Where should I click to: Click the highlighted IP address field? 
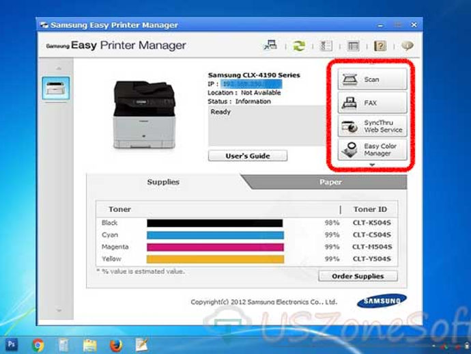[251, 84]
